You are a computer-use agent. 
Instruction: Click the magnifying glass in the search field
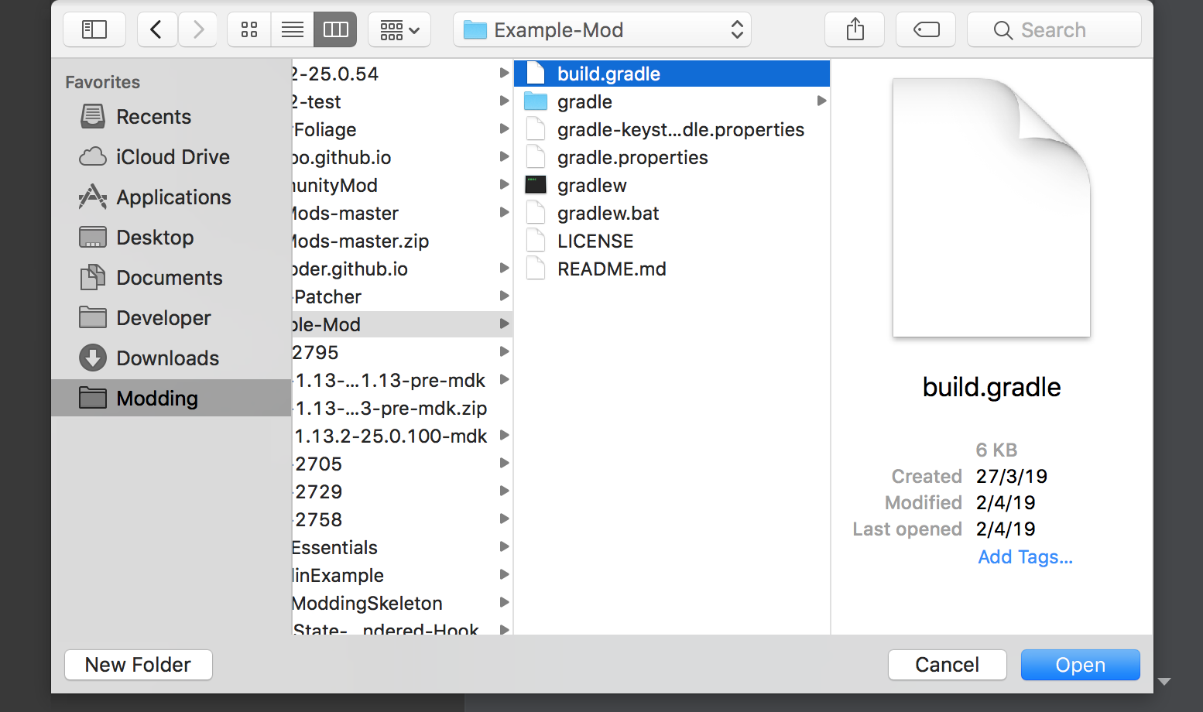tap(1002, 29)
